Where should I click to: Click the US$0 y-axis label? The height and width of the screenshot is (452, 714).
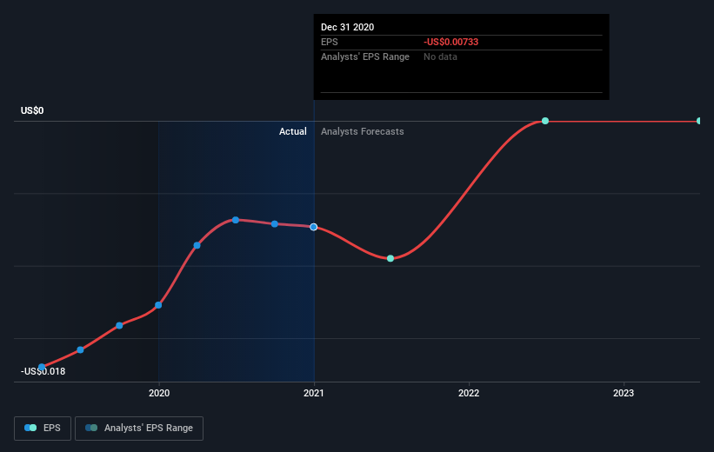click(x=32, y=110)
